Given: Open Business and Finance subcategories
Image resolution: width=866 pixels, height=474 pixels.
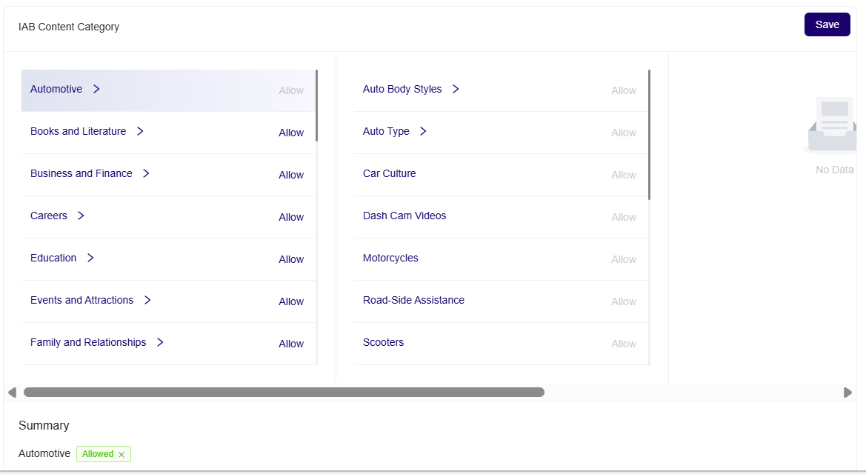Looking at the screenshot, I should pos(147,173).
